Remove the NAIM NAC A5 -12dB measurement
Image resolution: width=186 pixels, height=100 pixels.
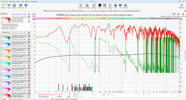pos(29,46)
